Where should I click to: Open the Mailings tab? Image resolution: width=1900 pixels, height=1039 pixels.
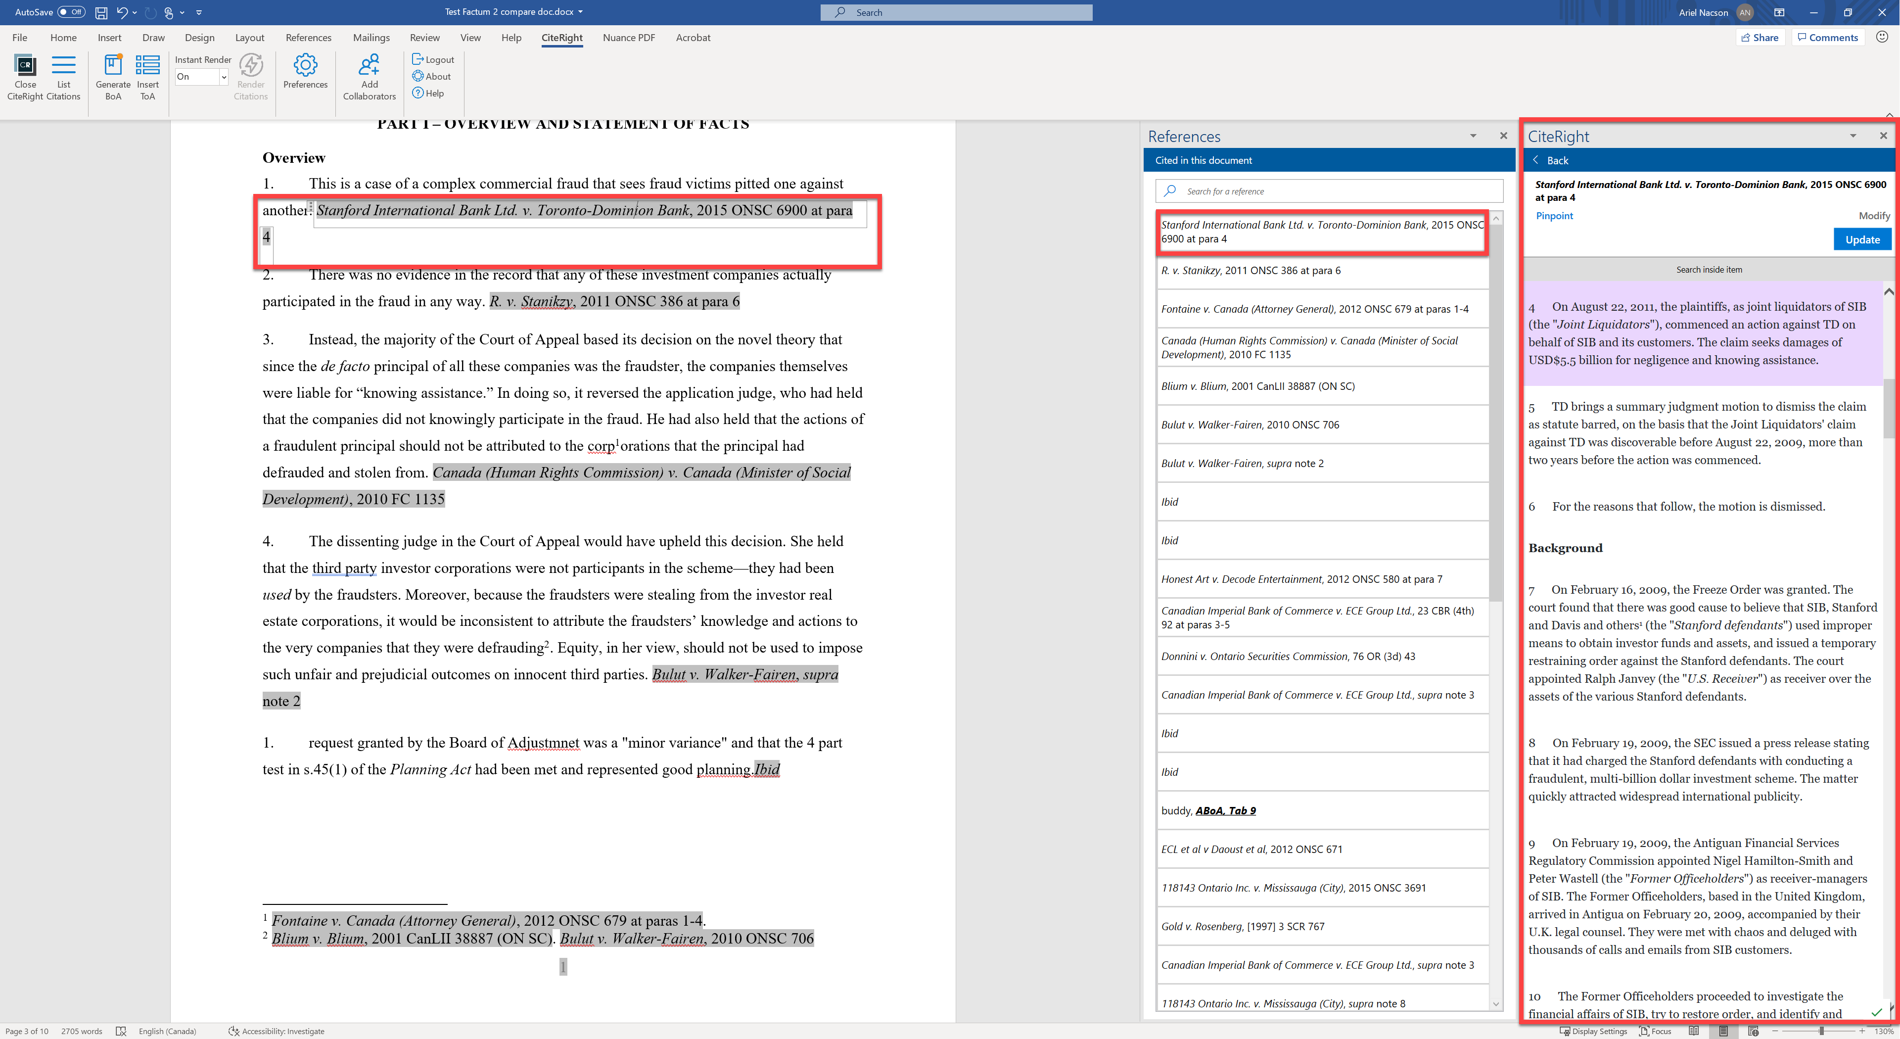tap(371, 38)
